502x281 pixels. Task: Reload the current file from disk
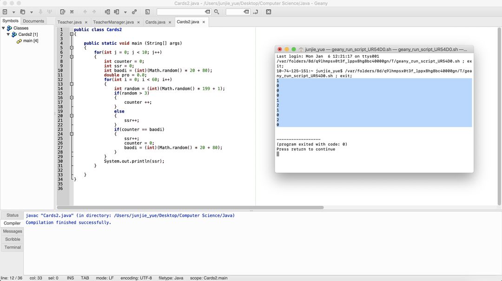click(x=62, y=12)
